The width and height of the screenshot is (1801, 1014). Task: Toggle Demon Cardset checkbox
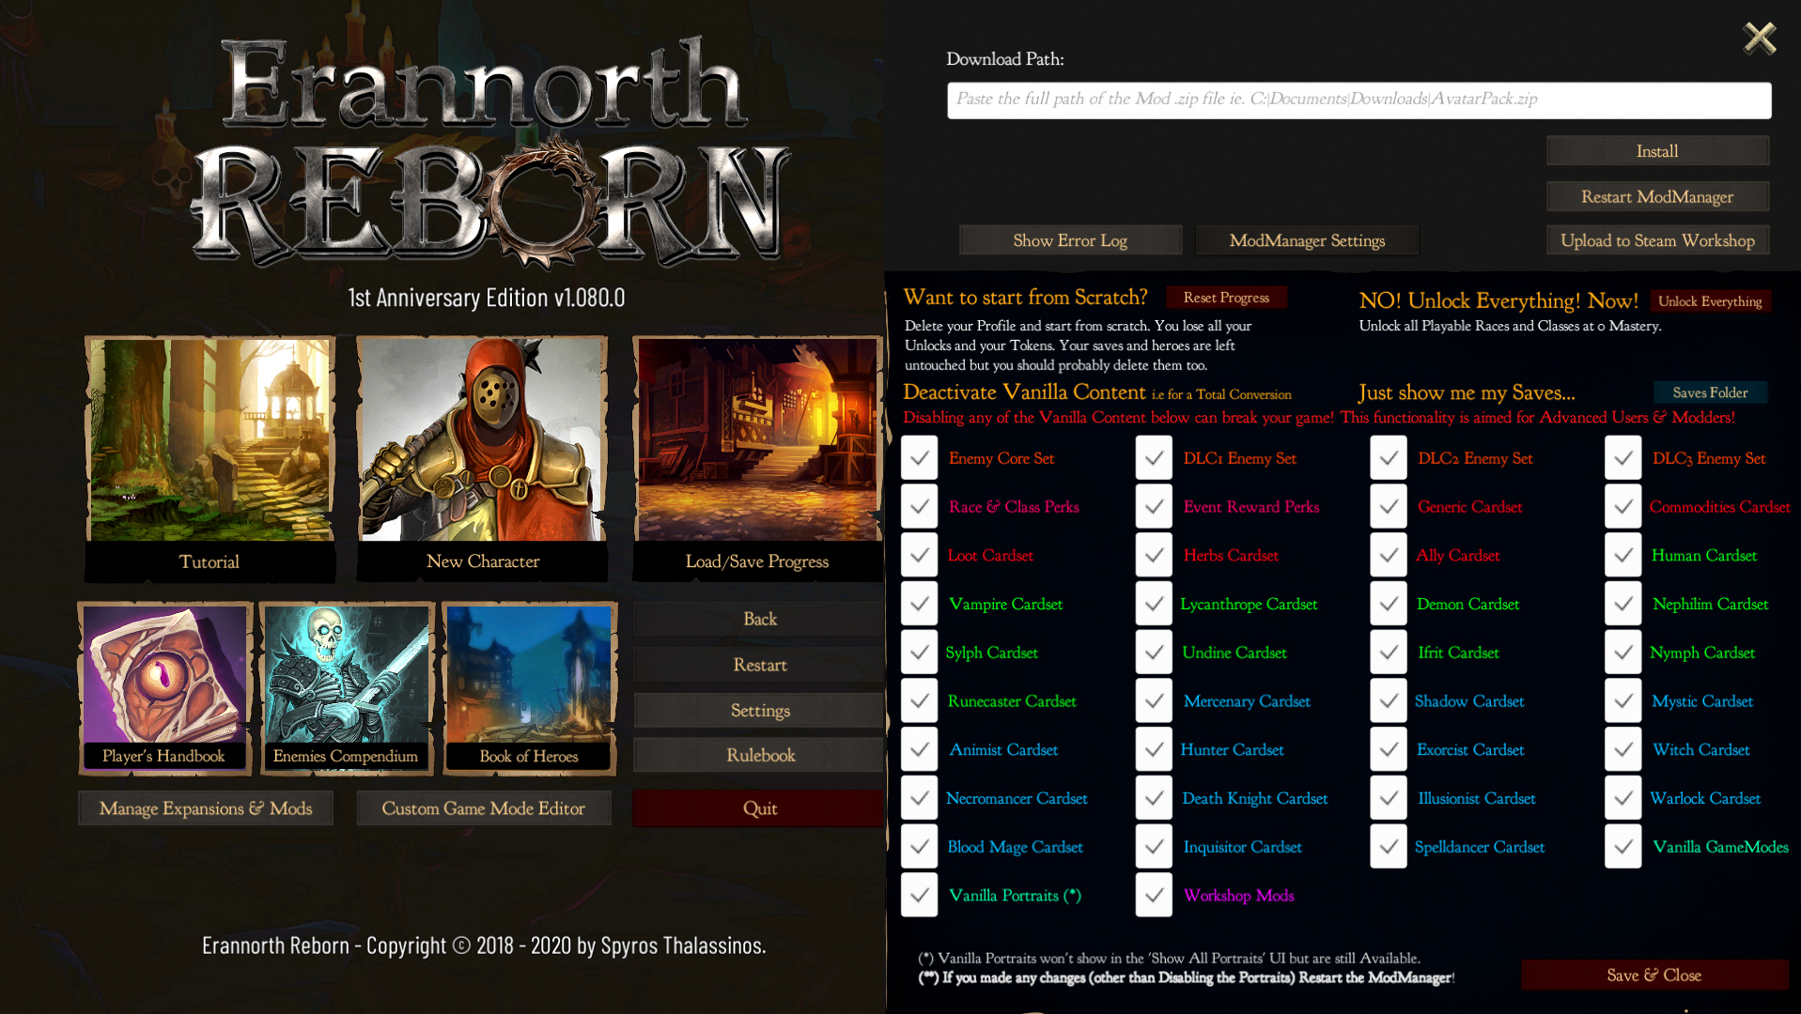(x=1389, y=605)
